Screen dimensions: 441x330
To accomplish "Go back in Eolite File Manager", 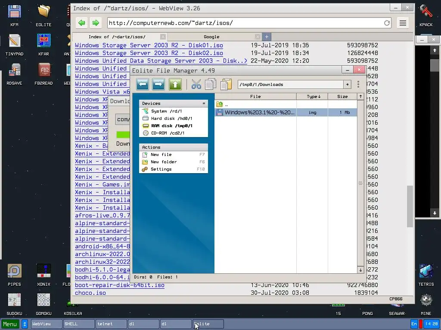I will [x=143, y=84].
